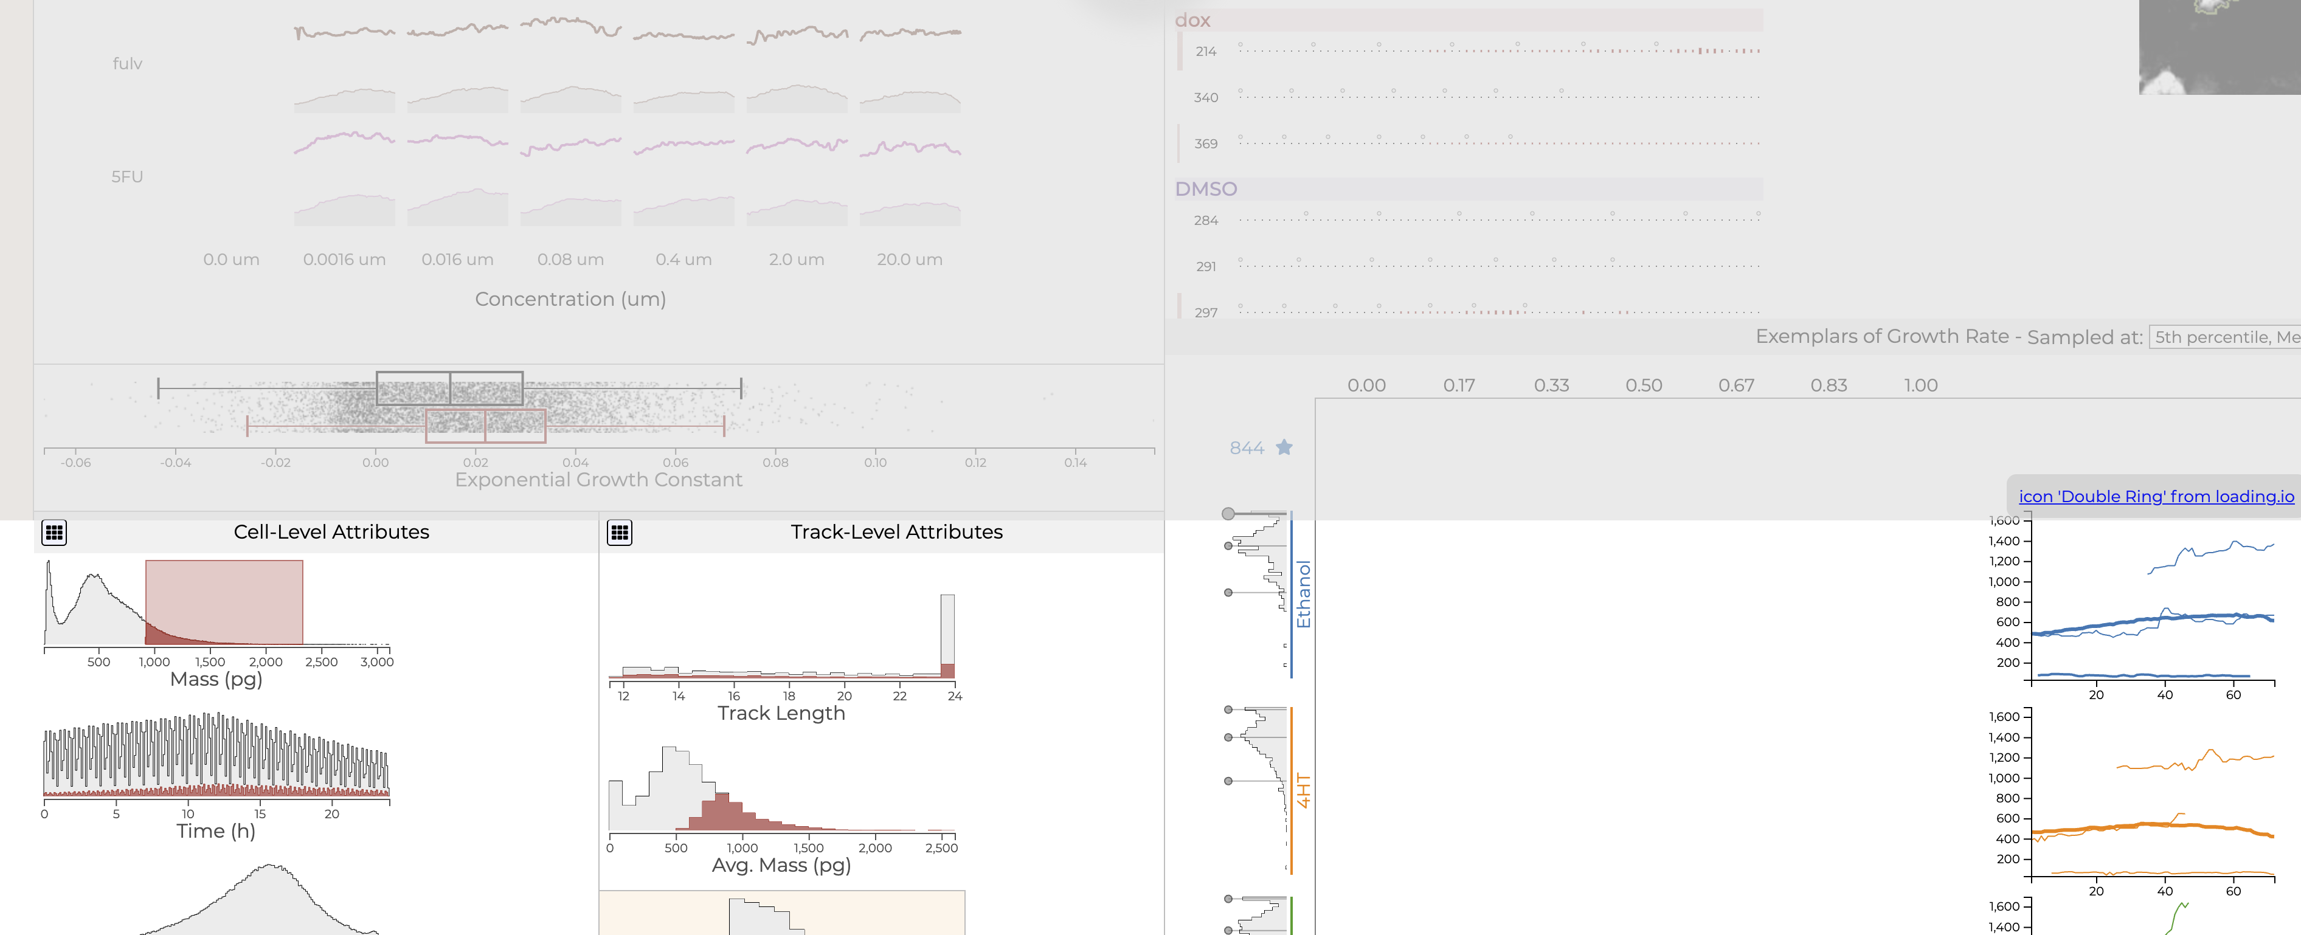Image resolution: width=2301 pixels, height=935 pixels.
Task: Click the lowest circle marker next to Ethanol histogram
Action: [x=1228, y=593]
